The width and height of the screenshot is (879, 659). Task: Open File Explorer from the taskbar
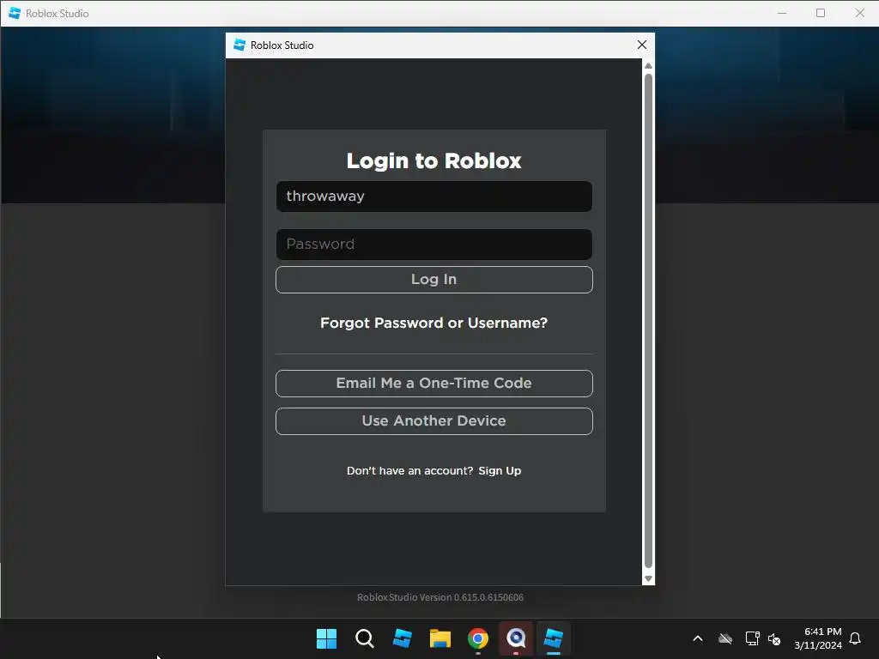(x=440, y=638)
